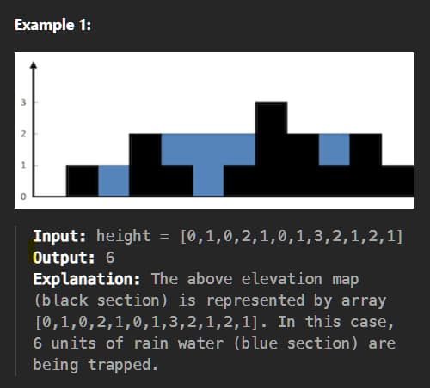Screen dimensions: 430x388
Task: Click the array in the explanation text
Action: click(x=146, y=322)
